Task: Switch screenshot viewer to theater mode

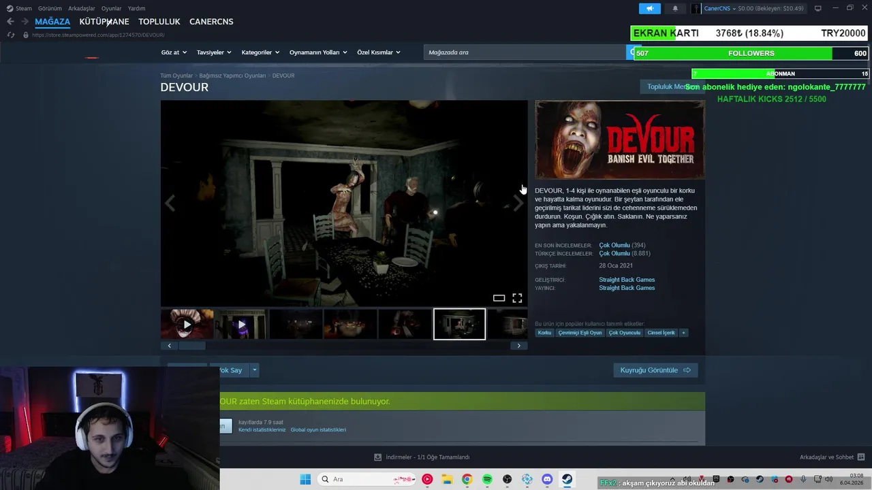Action: tap(499, 298)
